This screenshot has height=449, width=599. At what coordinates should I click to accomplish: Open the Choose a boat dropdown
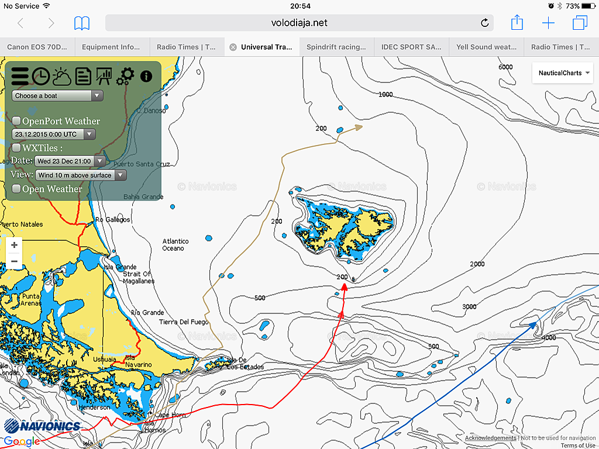click(58, 96)
